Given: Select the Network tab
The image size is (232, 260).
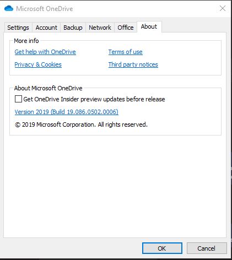Looking at the screenshot, I should 100,28.
